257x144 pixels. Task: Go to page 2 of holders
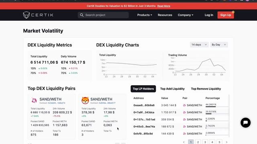pyautogui.click(x=198, y=142)
